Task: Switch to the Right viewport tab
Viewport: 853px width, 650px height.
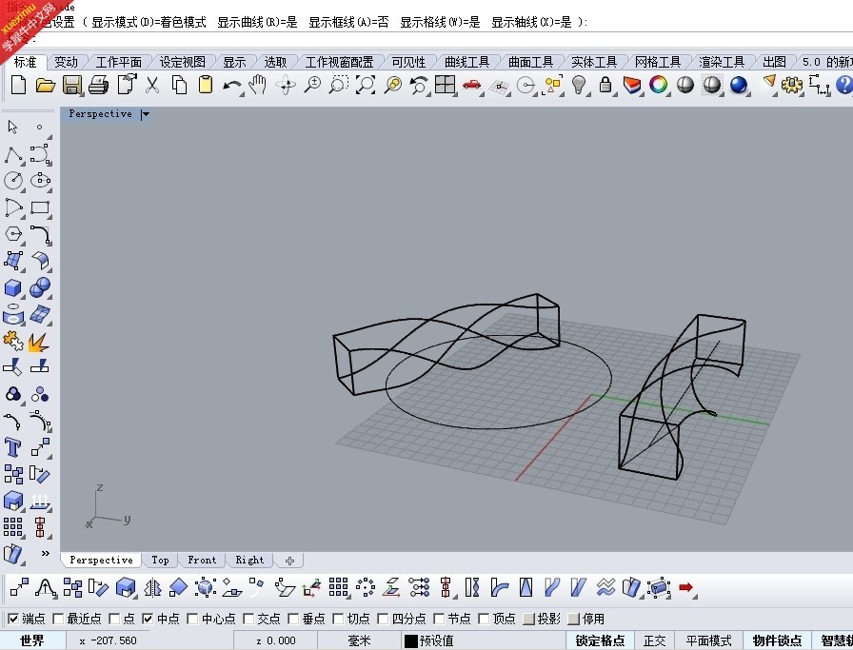Action: (249, 560)
